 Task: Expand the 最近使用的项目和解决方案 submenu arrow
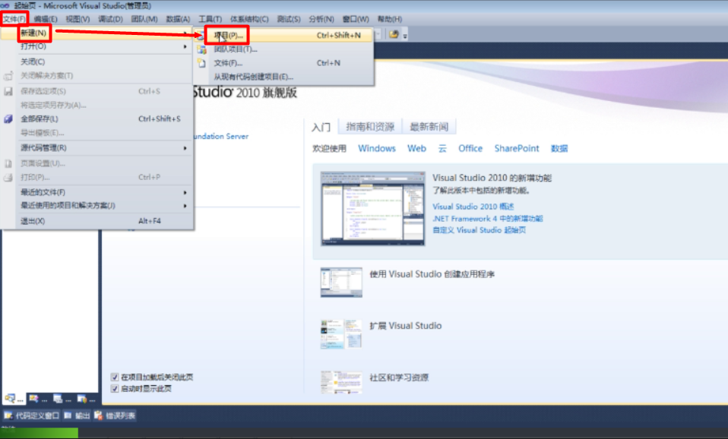(185, 206)
